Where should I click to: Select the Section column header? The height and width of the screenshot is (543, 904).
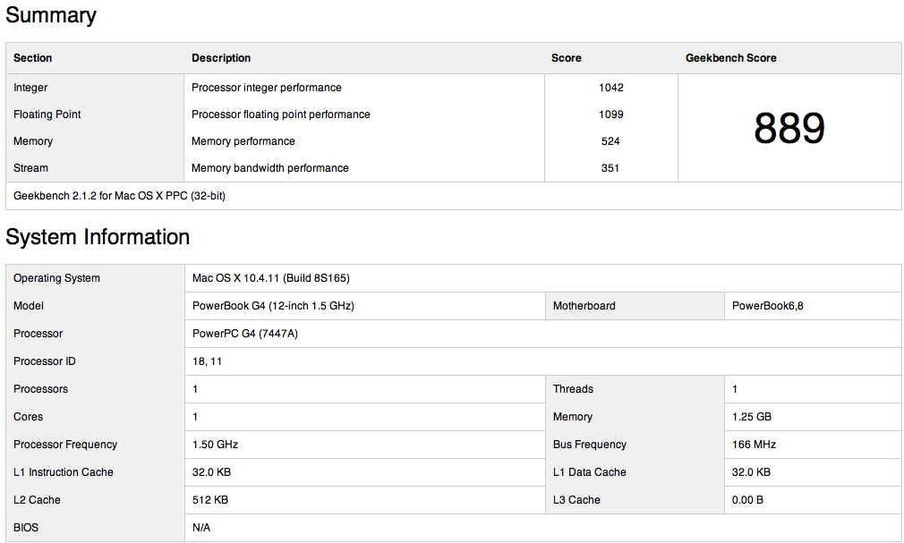(33, 57)
